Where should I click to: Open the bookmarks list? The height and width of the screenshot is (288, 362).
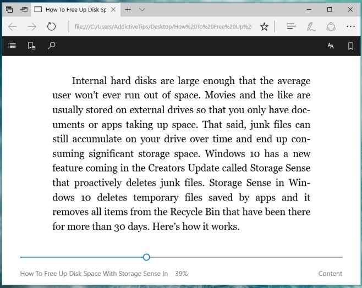[x=31, y=46]
